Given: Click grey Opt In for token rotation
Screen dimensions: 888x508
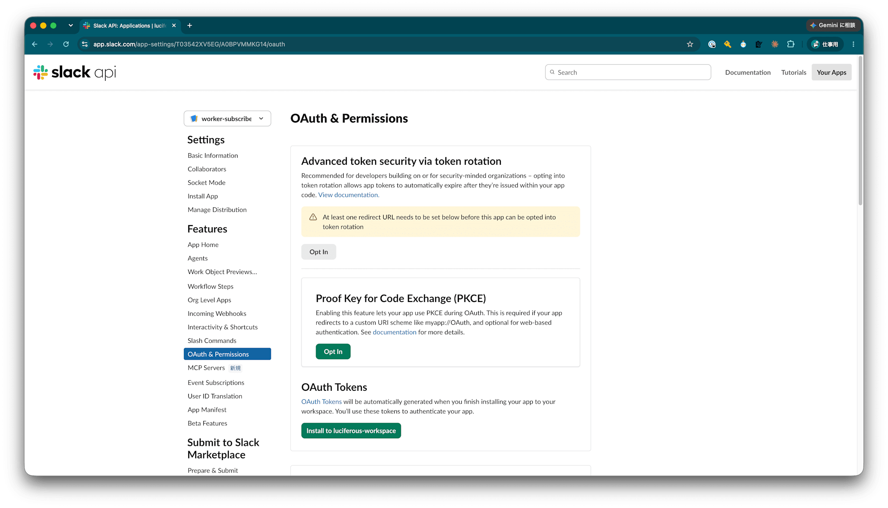Looking at the screenshot, I should coord(319,252).
